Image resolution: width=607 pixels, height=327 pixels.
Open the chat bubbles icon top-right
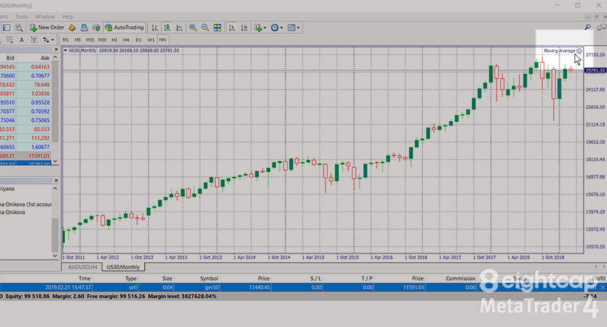tap(601, 27)
